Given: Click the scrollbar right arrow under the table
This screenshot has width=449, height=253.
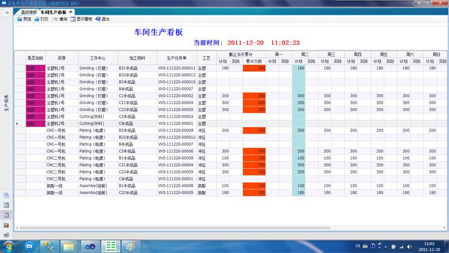Looking at the screenshot, I should [x=445, y=228].
